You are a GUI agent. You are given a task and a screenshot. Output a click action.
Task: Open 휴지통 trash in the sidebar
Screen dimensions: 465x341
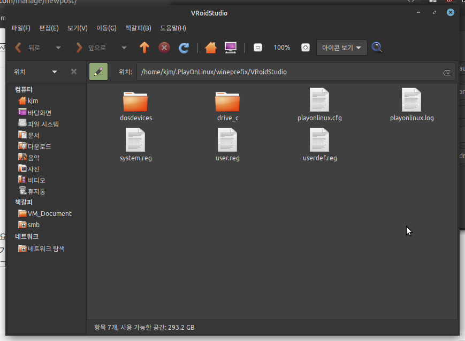tap(32, 191)
